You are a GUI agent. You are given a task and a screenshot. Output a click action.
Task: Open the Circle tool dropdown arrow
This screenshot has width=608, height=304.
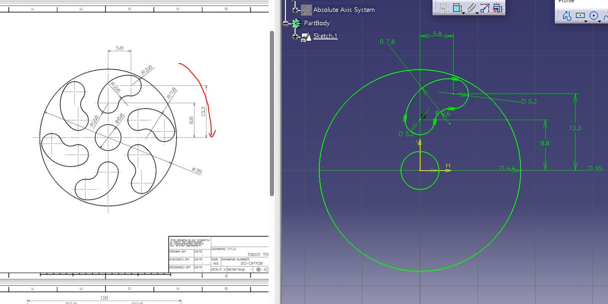click(599, 21)
